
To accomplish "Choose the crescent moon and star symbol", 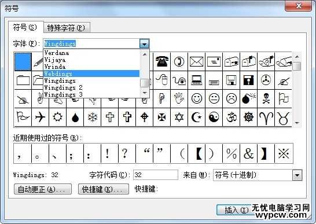I will (x=197, y=117).
